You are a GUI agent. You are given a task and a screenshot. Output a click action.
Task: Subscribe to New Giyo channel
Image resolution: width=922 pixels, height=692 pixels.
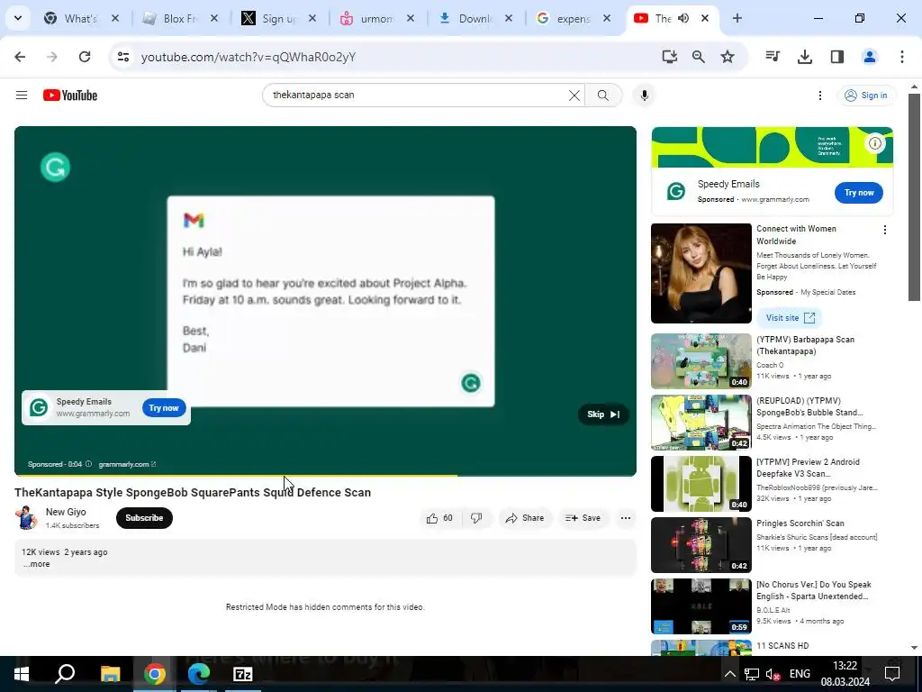144,518
